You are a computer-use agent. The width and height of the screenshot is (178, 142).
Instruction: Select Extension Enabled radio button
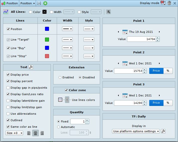point(60,77)
